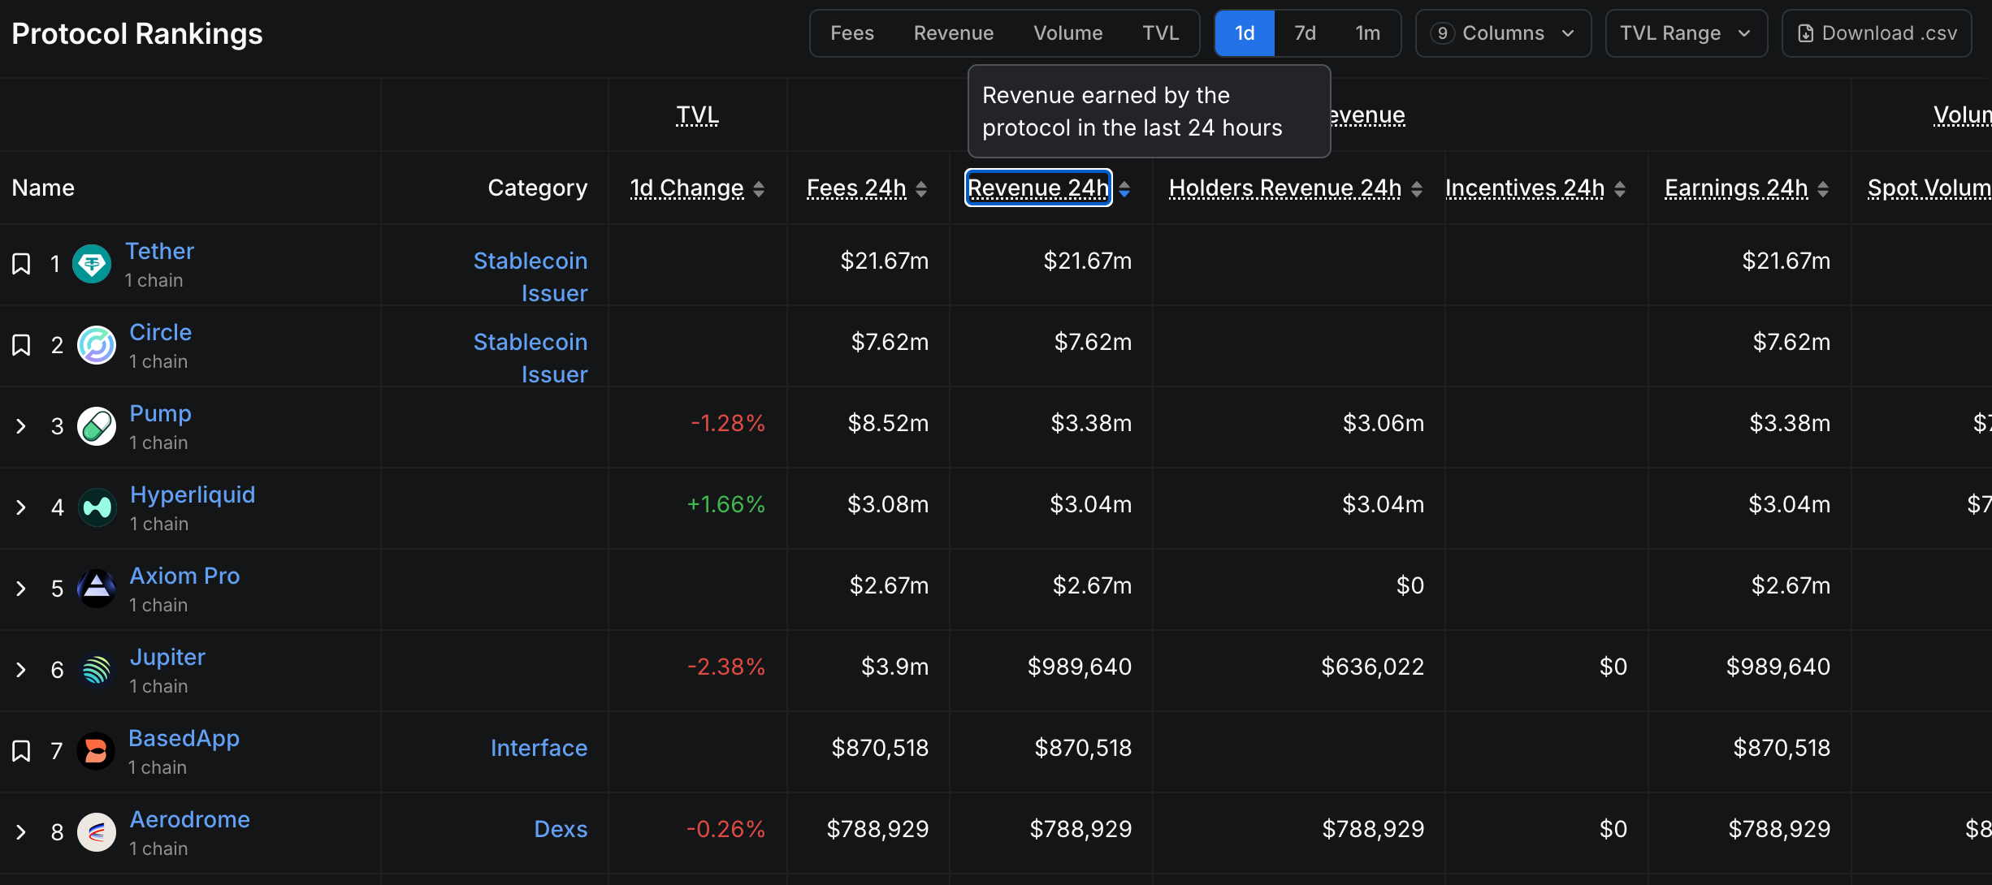Expand the Jupiter row
1992x885 pixels.
pos(21,670)
